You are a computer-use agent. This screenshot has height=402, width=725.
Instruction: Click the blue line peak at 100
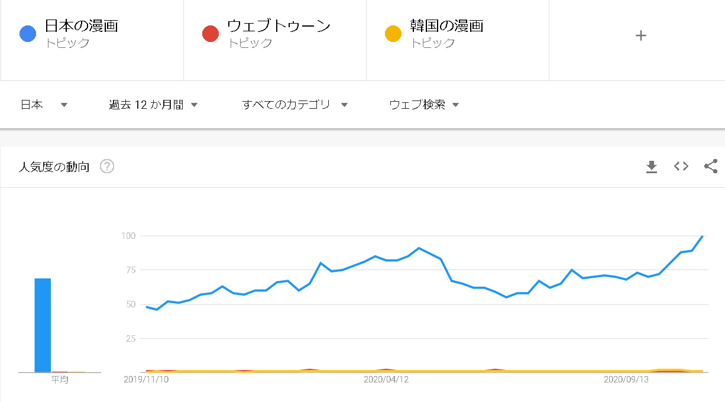[703, 236]
